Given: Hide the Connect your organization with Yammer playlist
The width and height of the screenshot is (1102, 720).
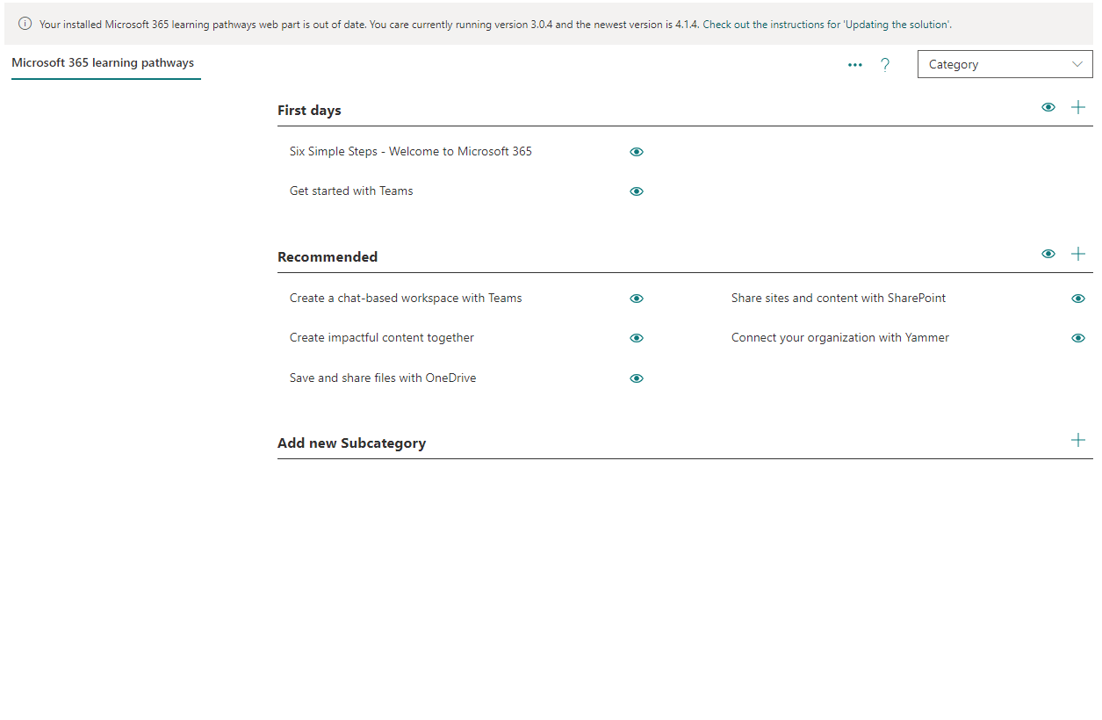Looking at the screenshot, I should (x=1077, y=338).
